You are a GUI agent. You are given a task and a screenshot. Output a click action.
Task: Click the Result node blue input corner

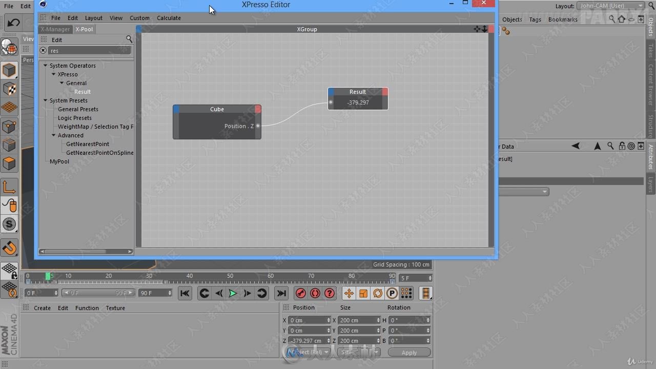coord(331,92)
